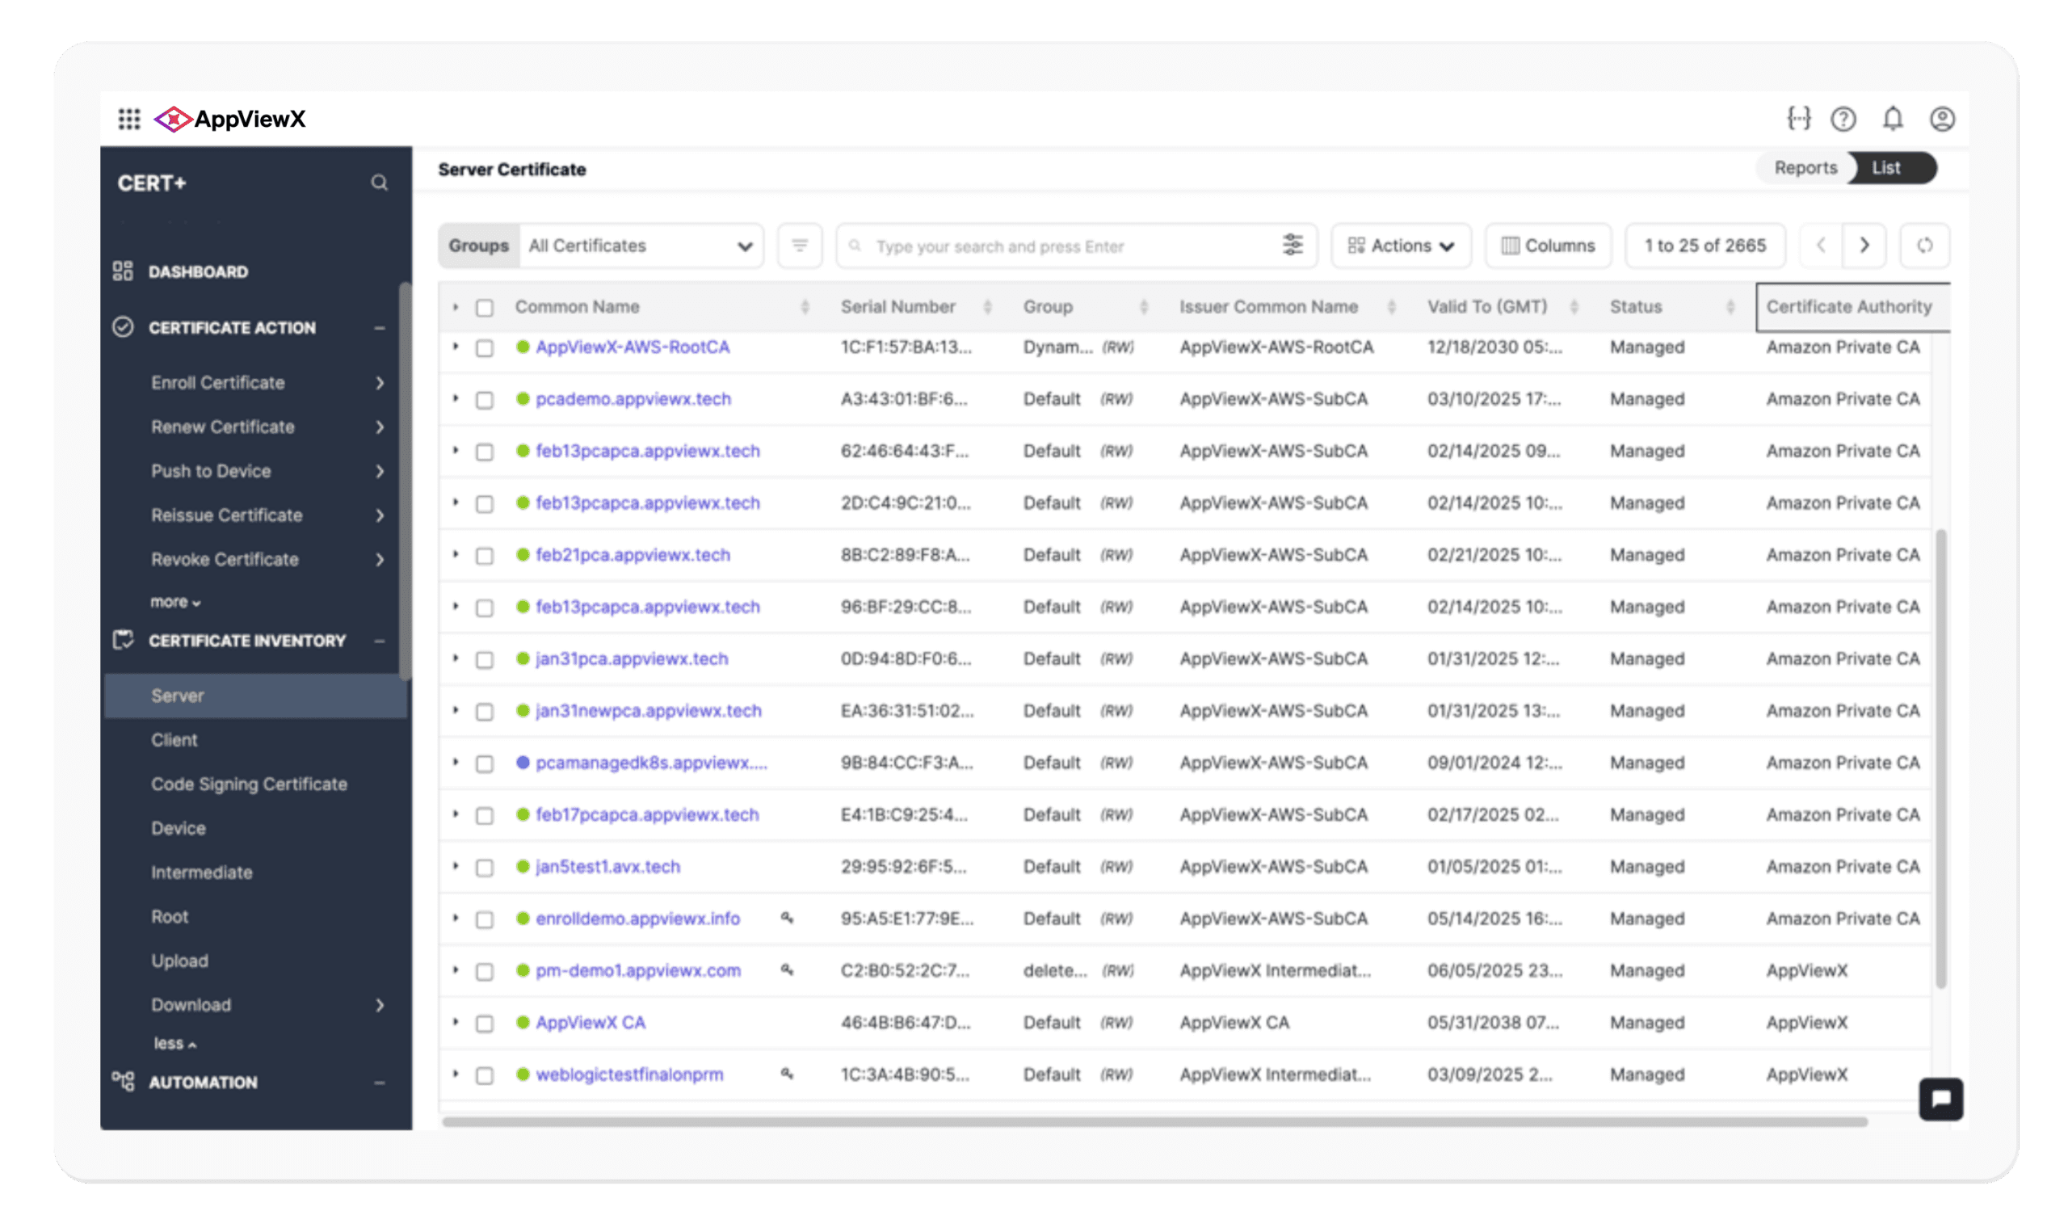
Task: Check the pcamanagedk8s row checkbox
Action: pos(485,763)
